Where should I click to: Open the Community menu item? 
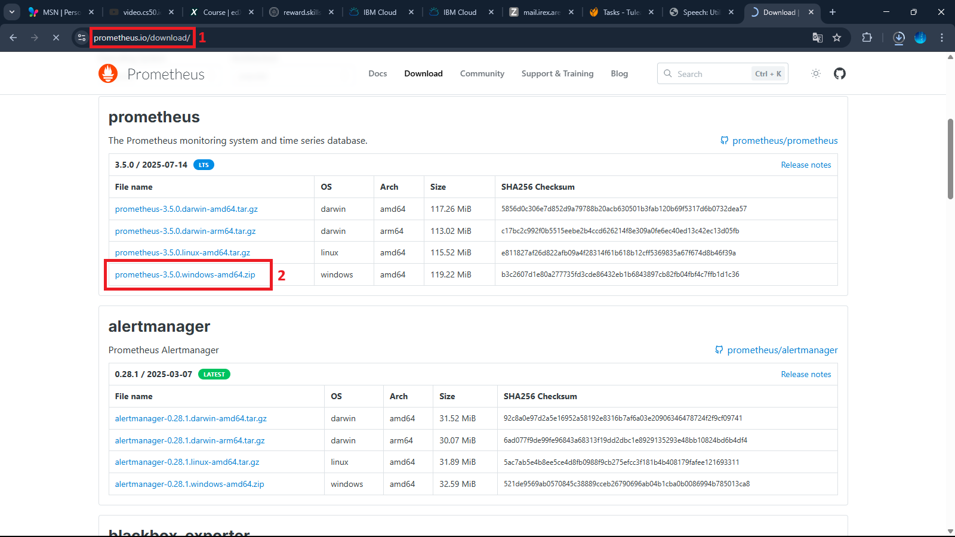(482, 73)
